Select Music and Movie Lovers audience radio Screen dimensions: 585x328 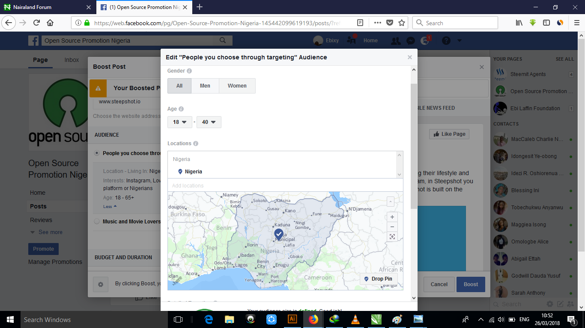pyautogui.click(x=97, y=221)
